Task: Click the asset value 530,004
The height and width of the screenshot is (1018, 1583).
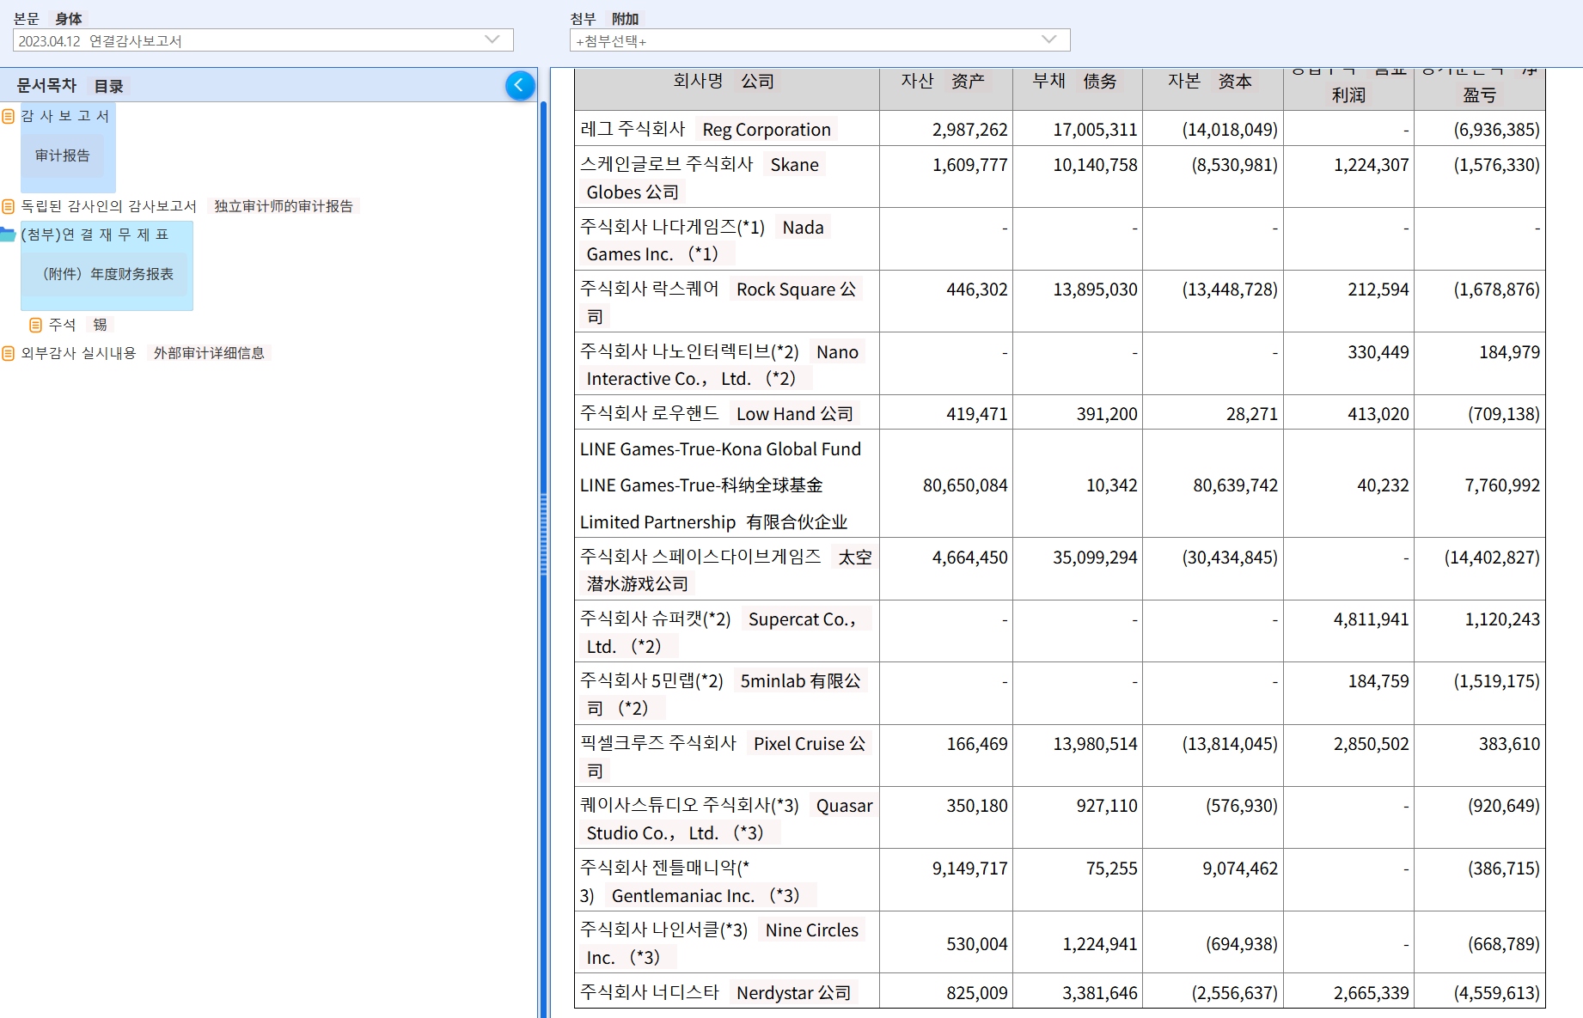Action: pos(977,944)
